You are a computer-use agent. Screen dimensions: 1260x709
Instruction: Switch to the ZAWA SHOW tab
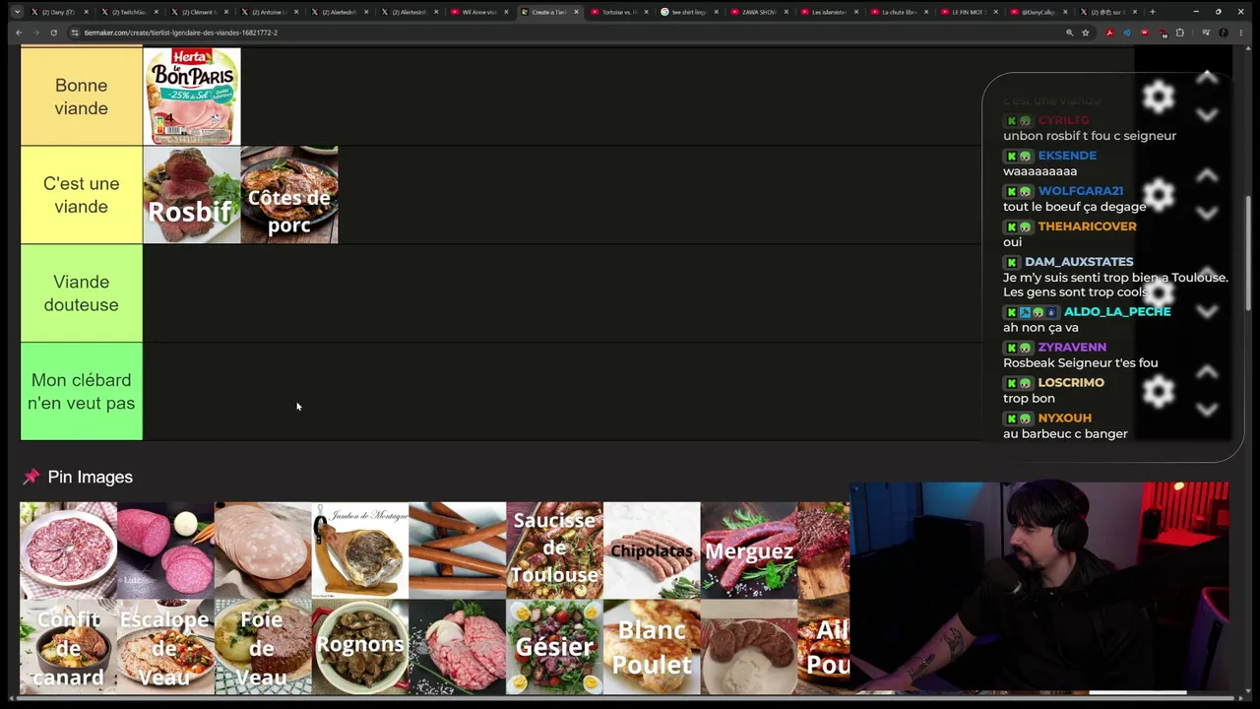[x=760, y=12]
